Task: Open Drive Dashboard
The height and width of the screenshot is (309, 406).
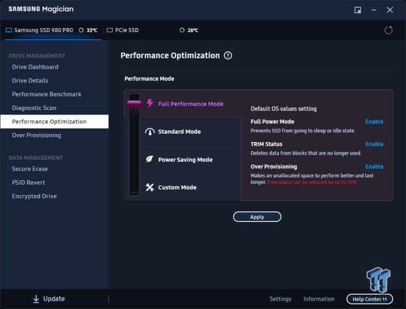Action: [x=35, y=67]
